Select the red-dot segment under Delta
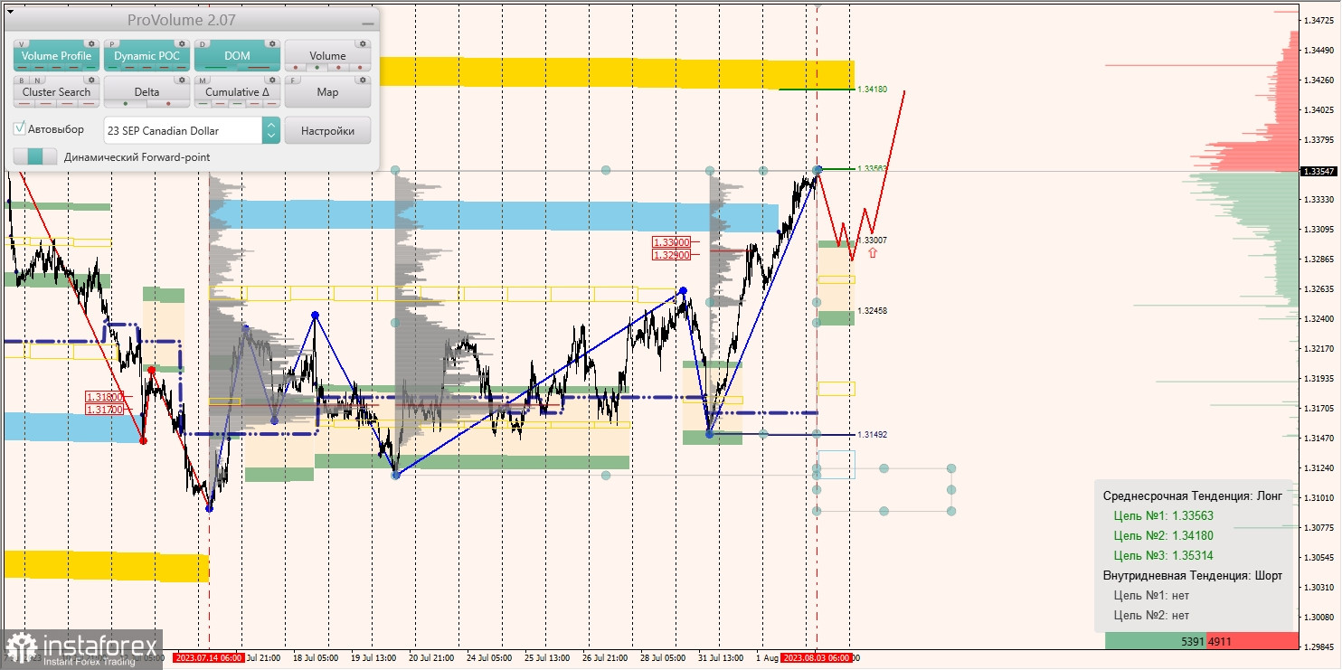 [x=167, y=104]
